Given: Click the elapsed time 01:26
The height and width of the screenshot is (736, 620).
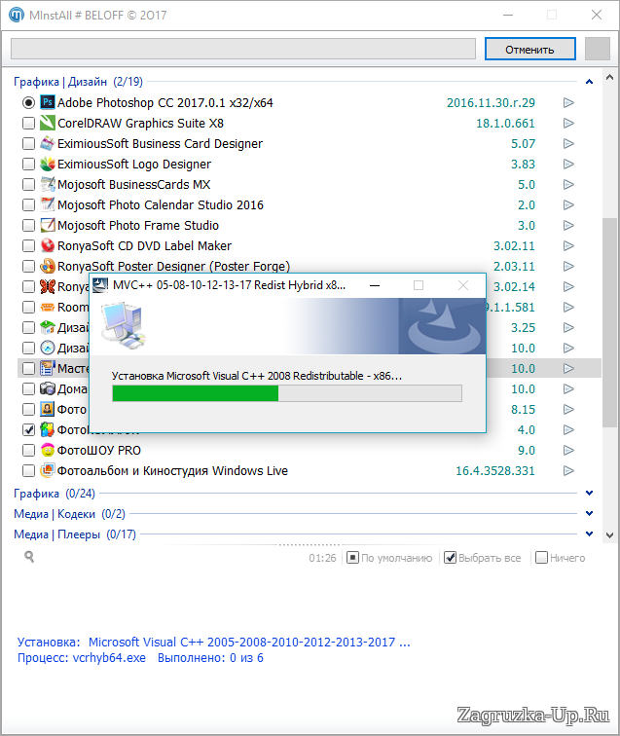Looking at the screenshot, I should [322, 558].
